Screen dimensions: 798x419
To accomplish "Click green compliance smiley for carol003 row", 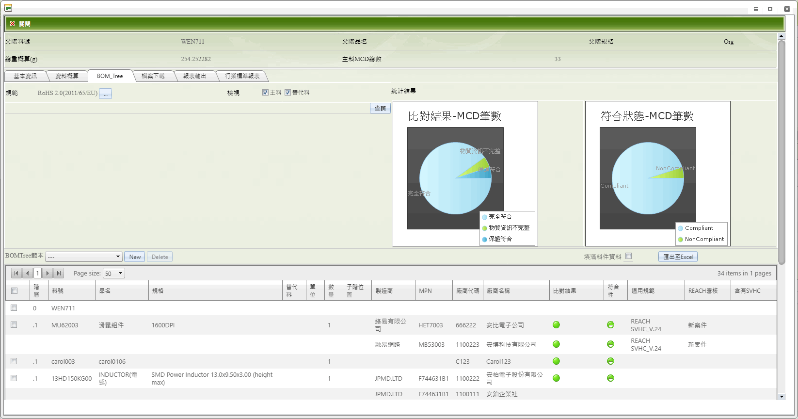I will point(610,361).
